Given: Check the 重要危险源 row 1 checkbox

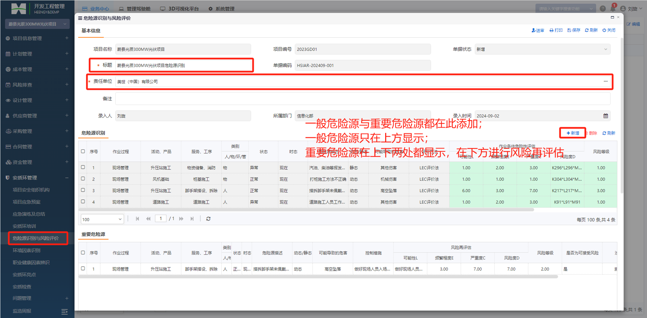Looking at the screenshot, I should tap(83, 269).
